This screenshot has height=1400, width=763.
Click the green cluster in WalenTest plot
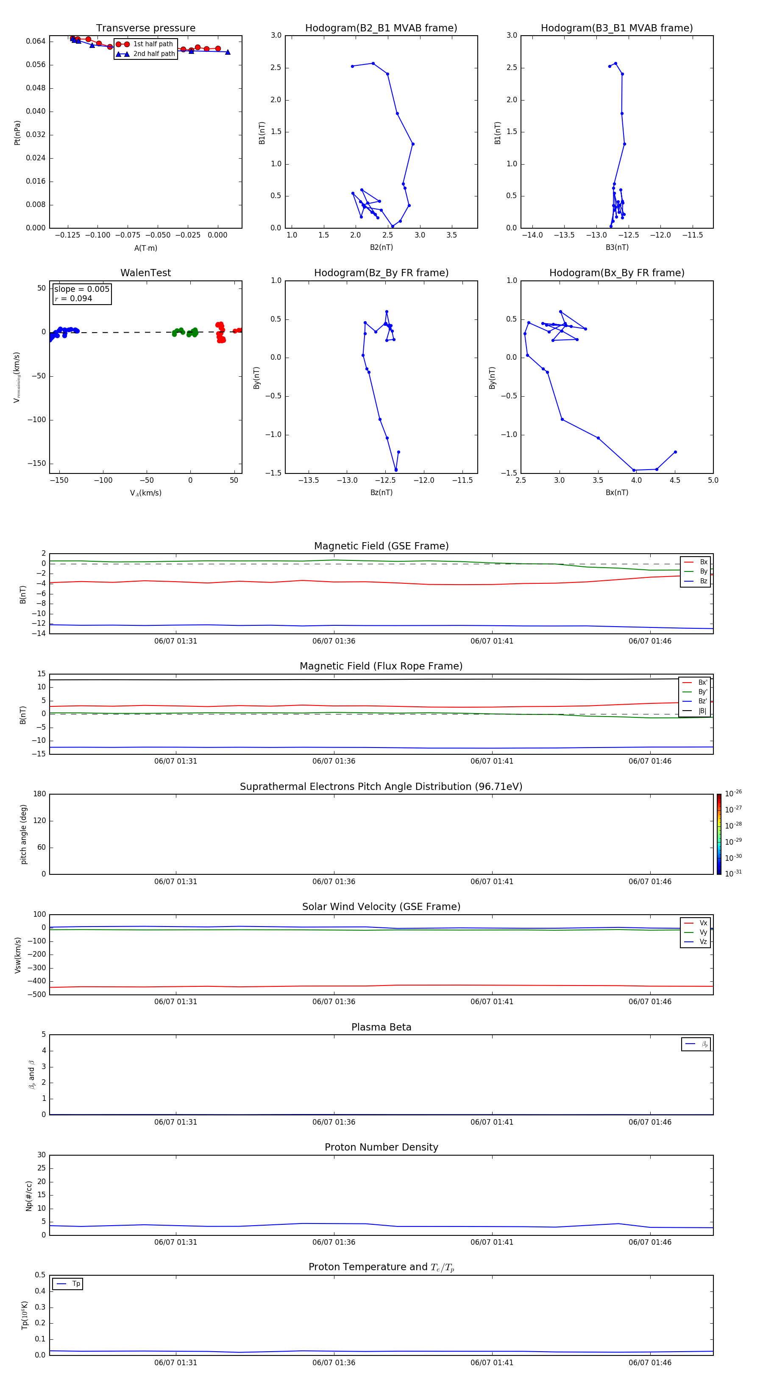point(185,332)
